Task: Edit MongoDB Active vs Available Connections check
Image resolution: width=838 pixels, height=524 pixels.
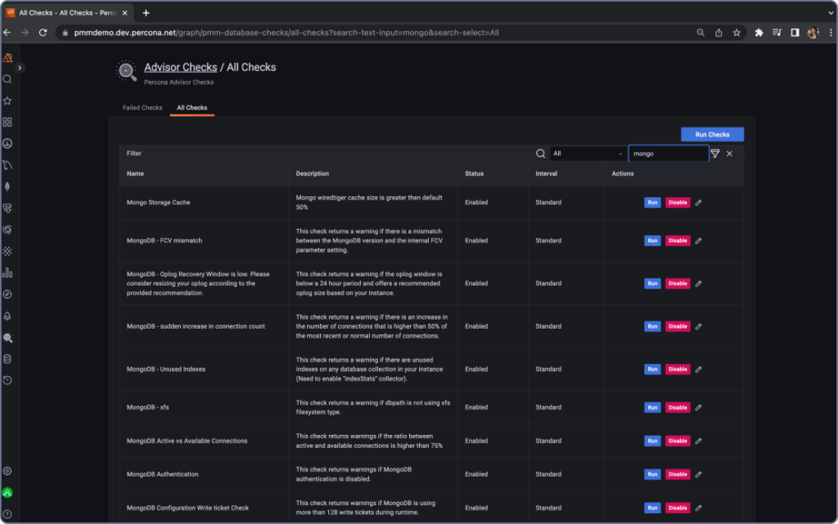Action: pos(699,441)
